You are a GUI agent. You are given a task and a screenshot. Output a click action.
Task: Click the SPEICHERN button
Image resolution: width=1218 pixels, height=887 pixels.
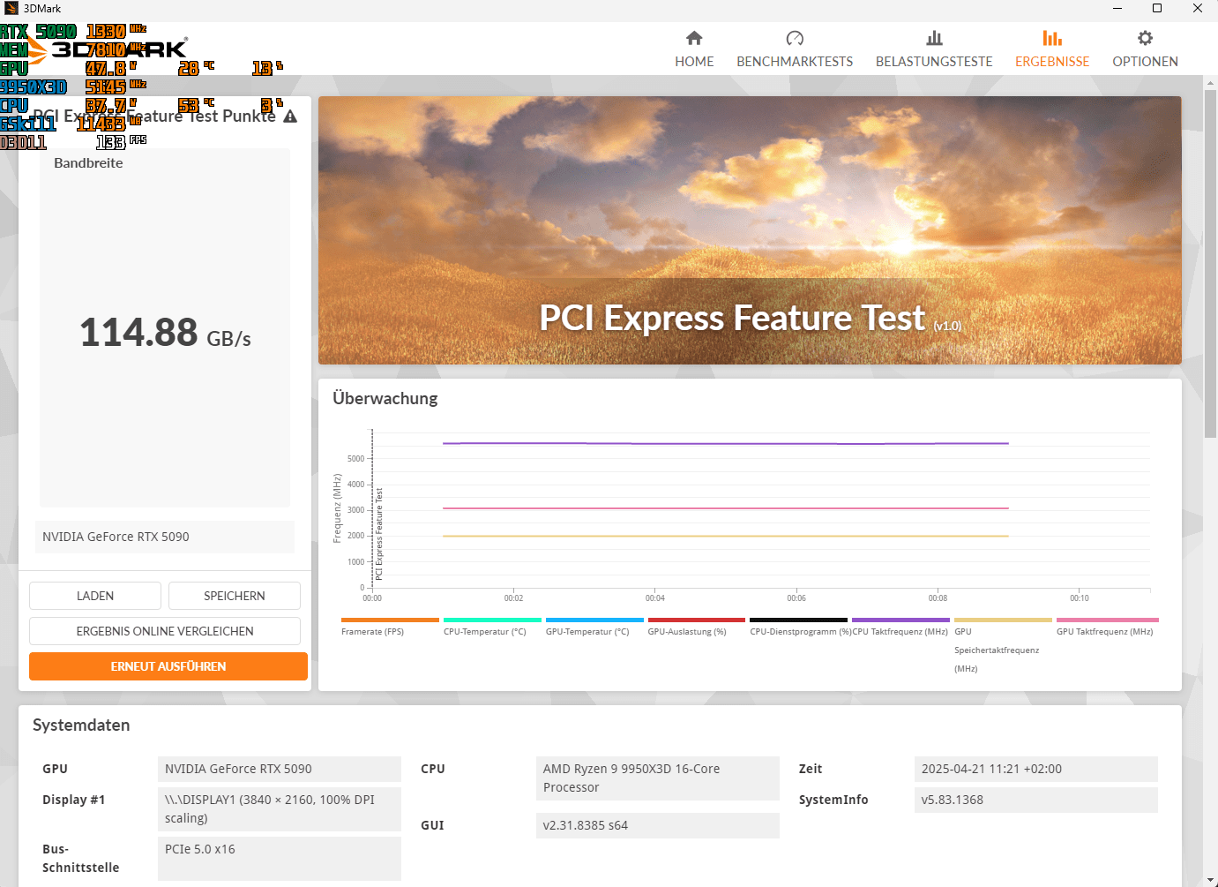tap(235, 596)
